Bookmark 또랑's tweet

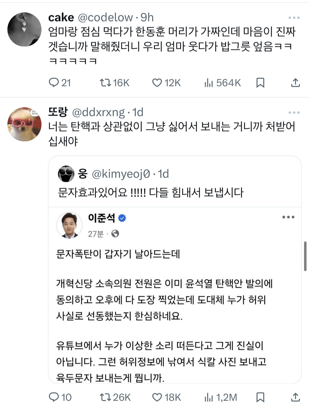[x=260, y=397]
